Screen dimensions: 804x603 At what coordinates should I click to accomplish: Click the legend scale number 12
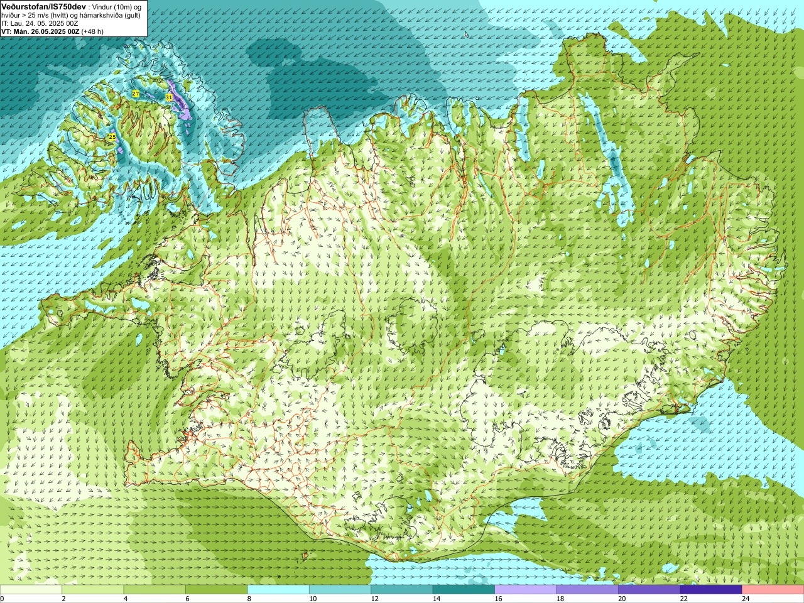click(x=374, y=599)
